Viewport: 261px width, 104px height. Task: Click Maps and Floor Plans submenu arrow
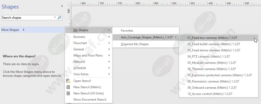pyautogui.click(x=109, y=56)
